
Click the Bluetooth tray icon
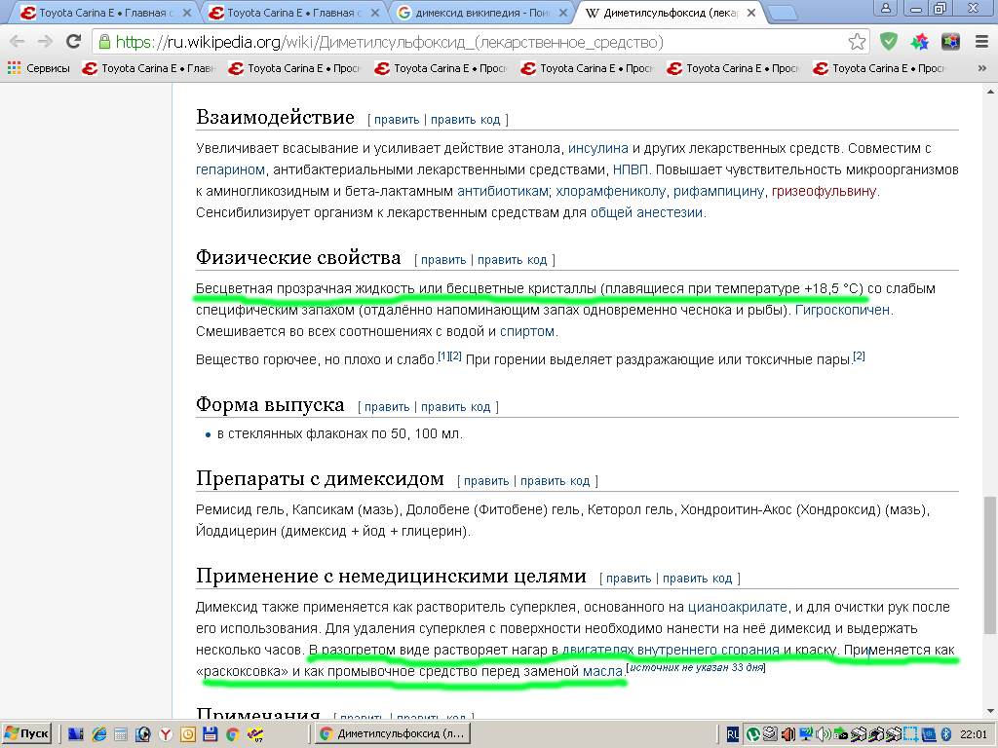point(944,733)
